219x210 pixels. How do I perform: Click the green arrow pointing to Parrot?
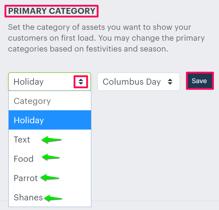click(x=50, y=178)
